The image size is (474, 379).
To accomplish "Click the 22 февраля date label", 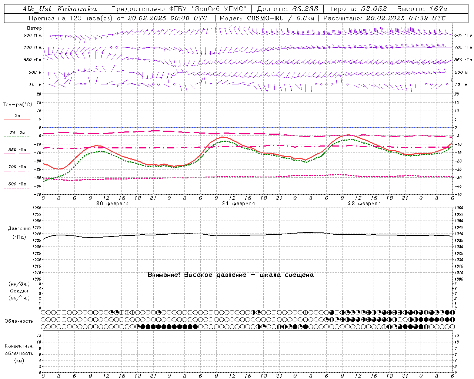I will pyautogui.click(x=364, y=204).
